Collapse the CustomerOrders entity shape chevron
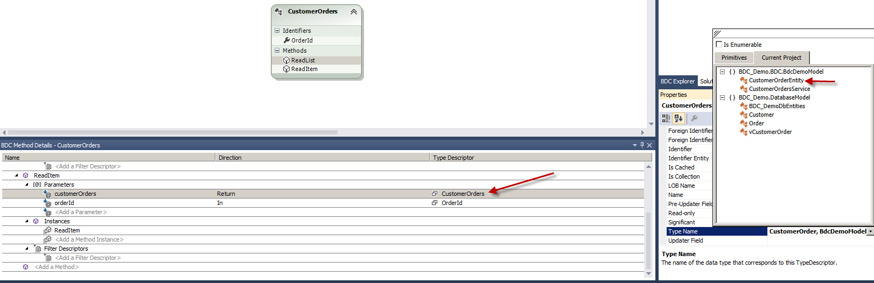Image resolution: width=874 pixels, height=283 pixels. click(x=354, y=12)
